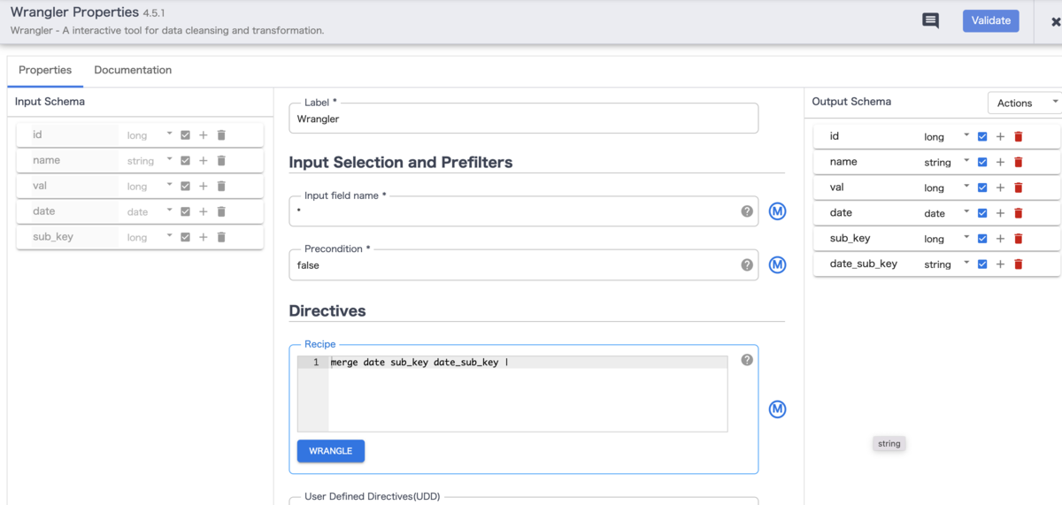Toggle nullable checkbox for output sub_key
Image resolution: width=1062 pixels, height=505 pixels.
coord(982,239)
